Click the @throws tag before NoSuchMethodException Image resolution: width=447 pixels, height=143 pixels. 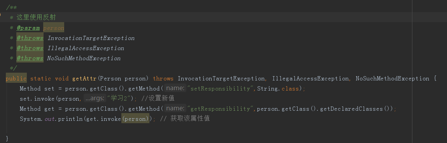[30, 58]
